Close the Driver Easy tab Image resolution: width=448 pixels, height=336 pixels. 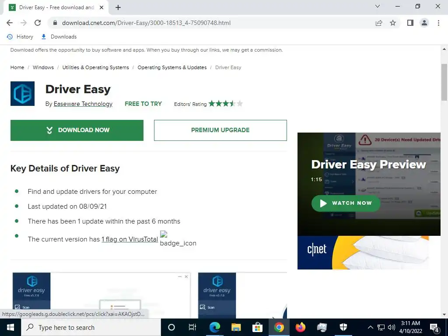pos(101,7)
